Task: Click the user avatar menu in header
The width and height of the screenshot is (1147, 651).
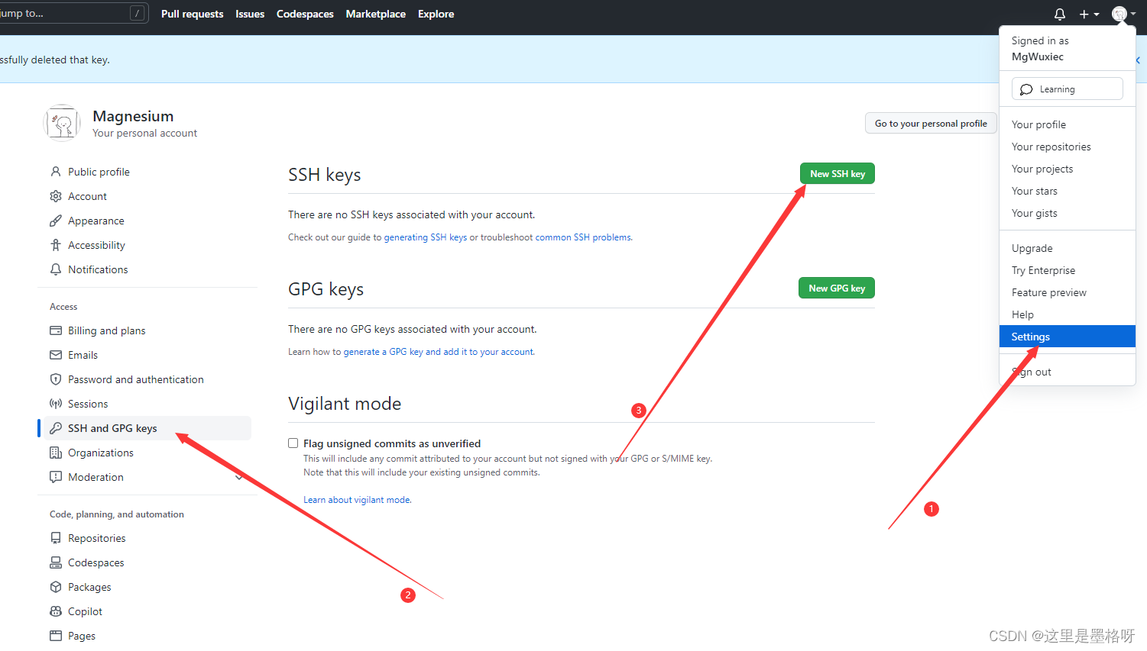Action: click(x=1123, y=14)
